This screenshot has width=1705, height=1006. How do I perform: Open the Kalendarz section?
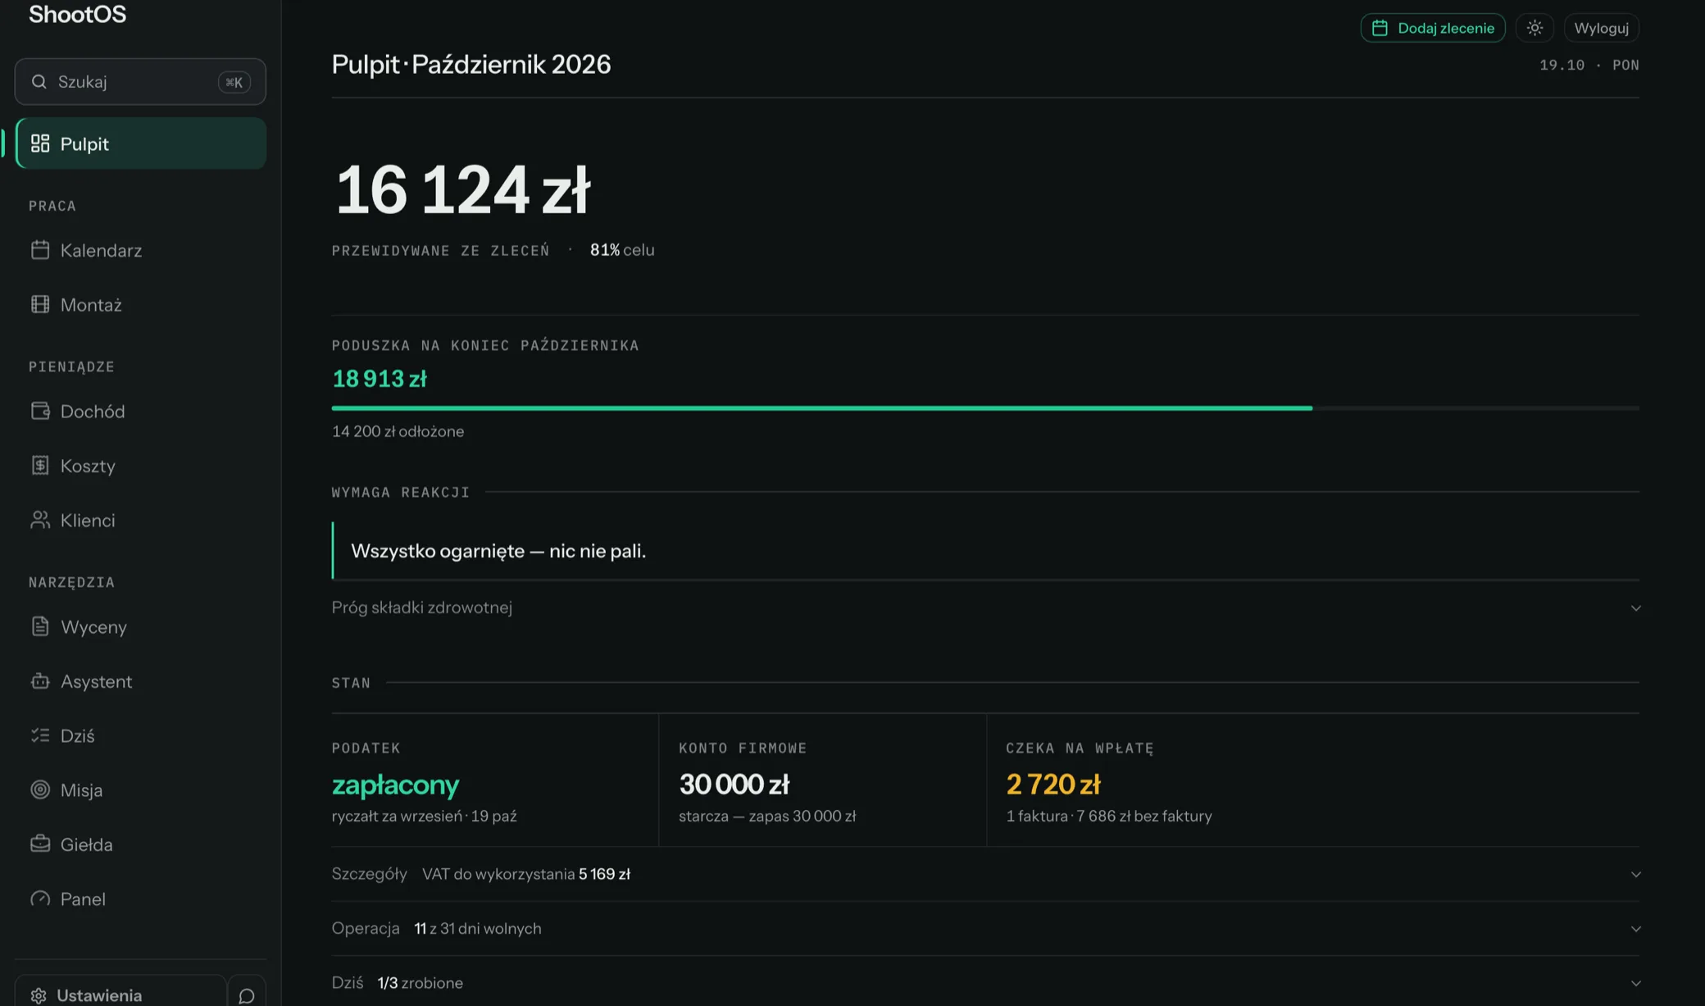point(140,250)
